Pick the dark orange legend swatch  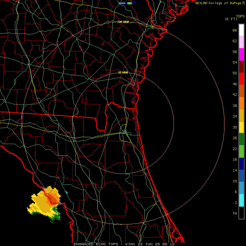click(x=241, y=91)
